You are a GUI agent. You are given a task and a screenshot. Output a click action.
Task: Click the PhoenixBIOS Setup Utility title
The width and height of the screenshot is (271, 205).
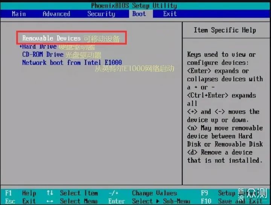134,6
